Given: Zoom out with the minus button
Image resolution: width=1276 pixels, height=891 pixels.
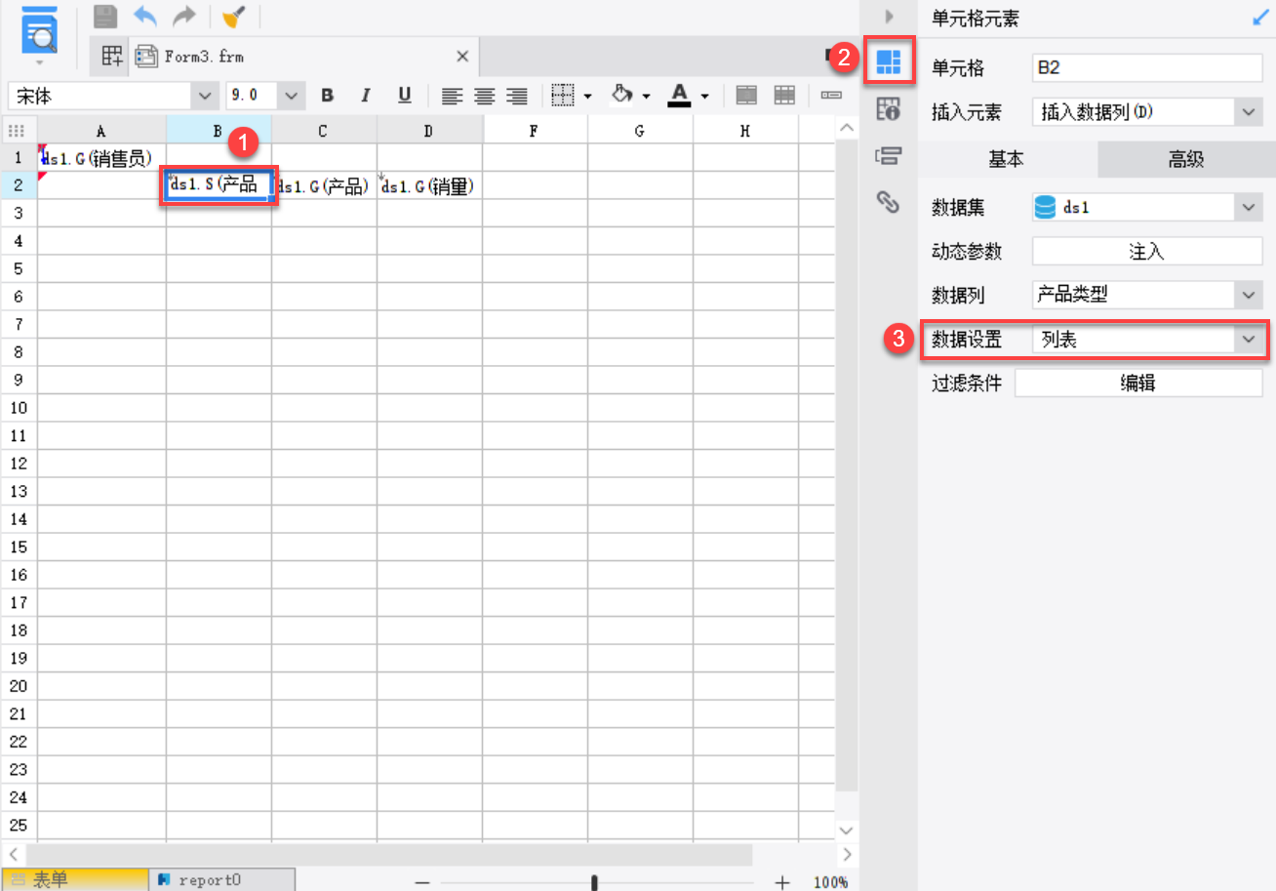Looking at the screenshot, I should tap(422, 882).
